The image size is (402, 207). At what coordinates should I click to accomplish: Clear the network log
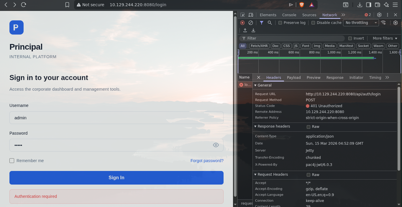pos(251,23)
